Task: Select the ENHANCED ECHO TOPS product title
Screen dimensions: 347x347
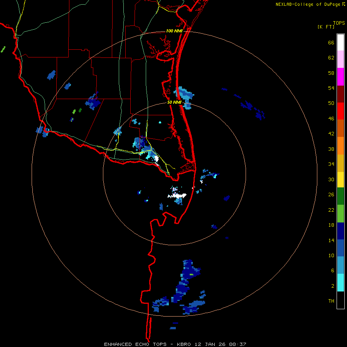Action: tap(135, 344)
